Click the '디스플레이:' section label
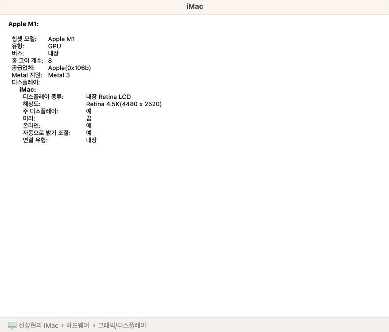The height and width of the screenshot is (332, 389). (26, 82)
